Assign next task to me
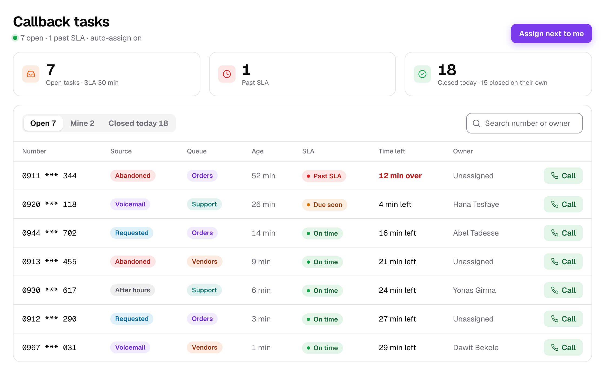Image resolution: width=605 pixels, height=375 pixels. pos(551,34)
